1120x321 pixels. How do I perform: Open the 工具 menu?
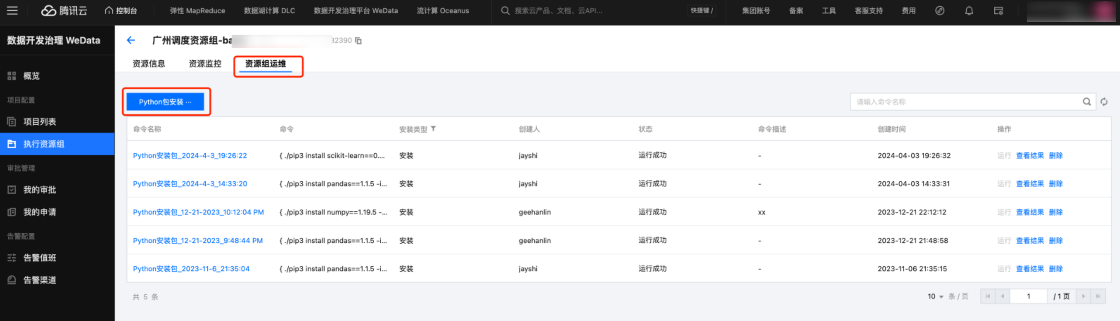829,10
